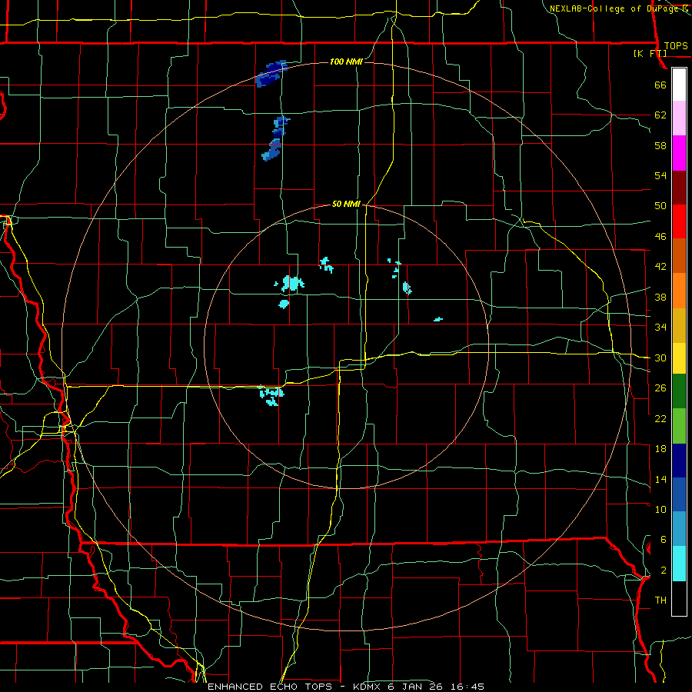Click the legend value "26"
The image size is (692, 692).
(x=660, y=388)
